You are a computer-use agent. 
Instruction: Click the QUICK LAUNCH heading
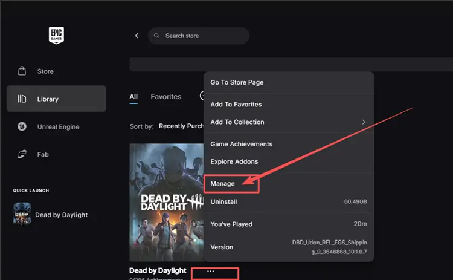tap(31, 190)
